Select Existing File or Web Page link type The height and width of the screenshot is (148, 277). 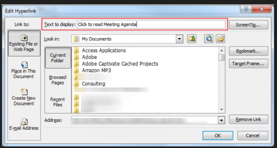click(x=24, y=43)
